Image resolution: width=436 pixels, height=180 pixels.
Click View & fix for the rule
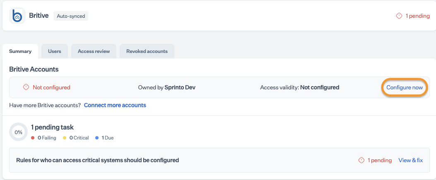(410, 160)
